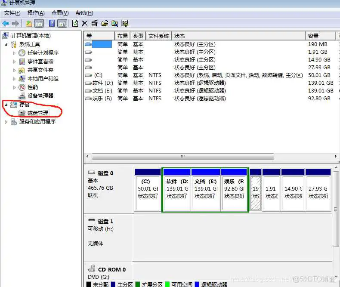Click the 磁盘 1 removable disk label
Image resolution: width=340 pixels, height=287 pixels.
(105, 221)
